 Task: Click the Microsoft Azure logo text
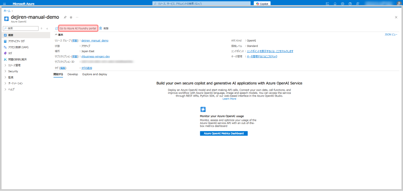pos(24,4)
